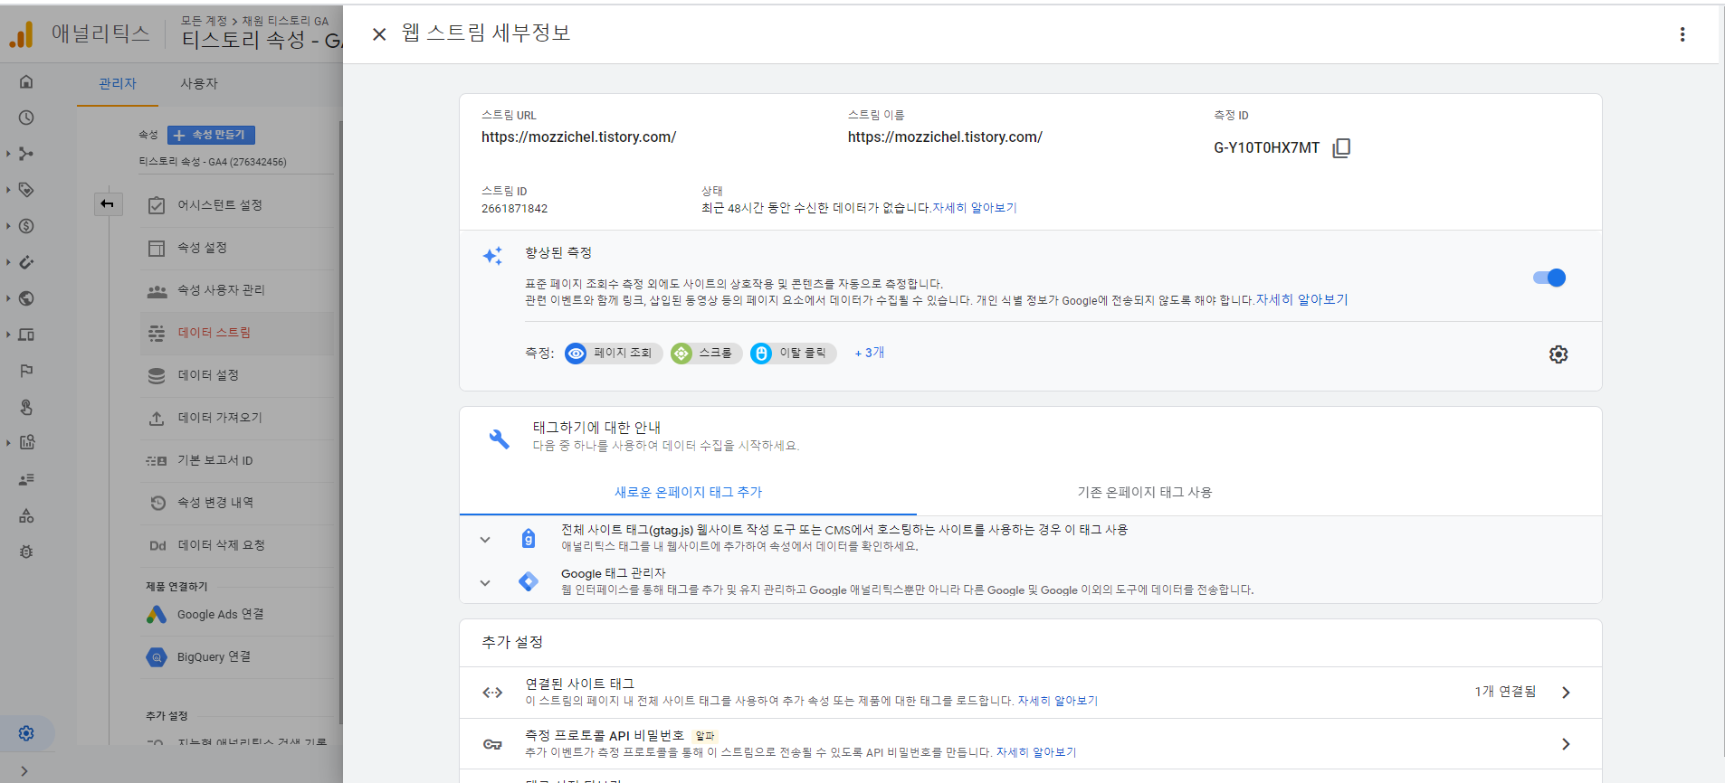
Task: Click the 스크롤 measurement chip
Action: pyautogui.click(x=706, y=354)
